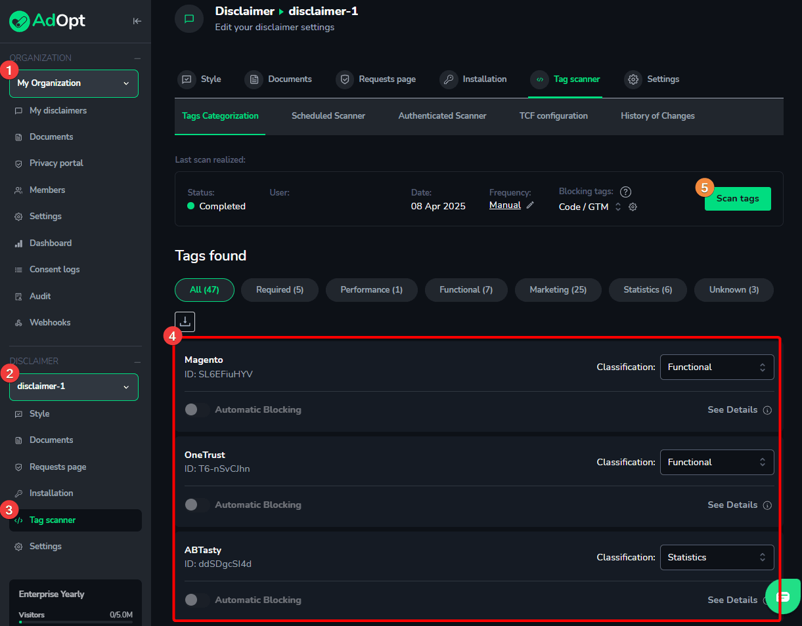Open OneTrust Classification dropdown
Viewport: 802px width, 626px height.
click(717, 462)
